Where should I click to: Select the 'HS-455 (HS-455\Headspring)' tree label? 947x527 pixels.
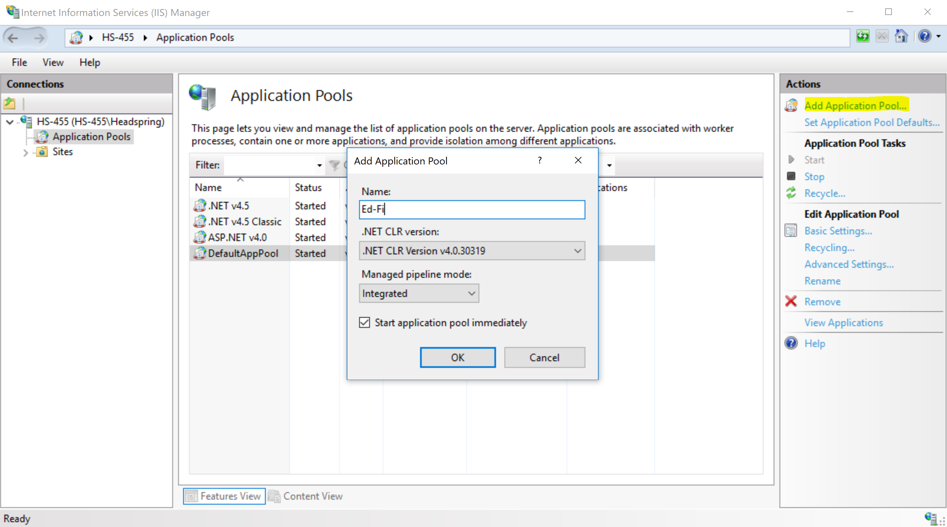(x=100, y=121)
